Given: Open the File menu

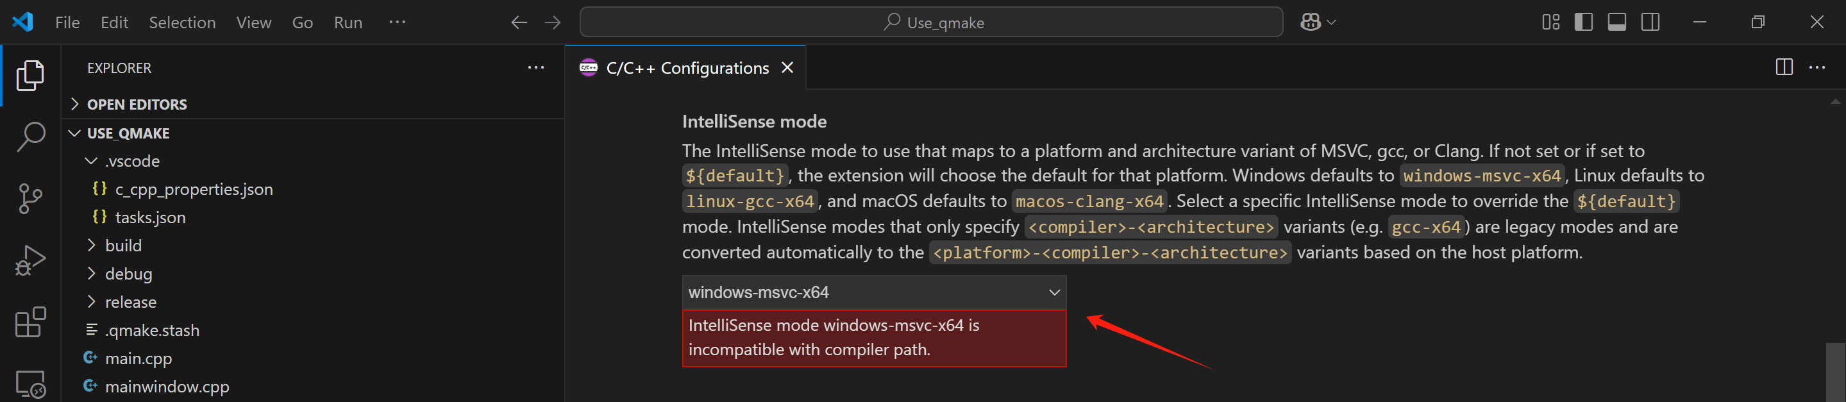Looking at the screenshot, I should point(67,22).
